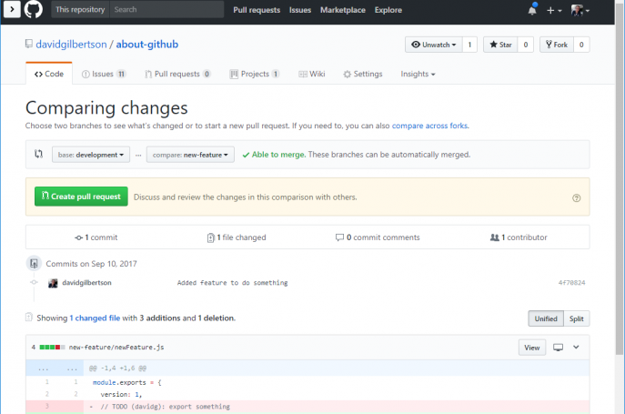
Task: Click the stargazers count 0
Action: tap(526, 45)
